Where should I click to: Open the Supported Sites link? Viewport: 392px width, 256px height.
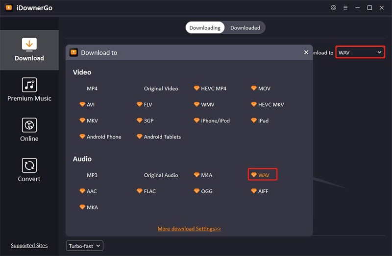[29, 246]
